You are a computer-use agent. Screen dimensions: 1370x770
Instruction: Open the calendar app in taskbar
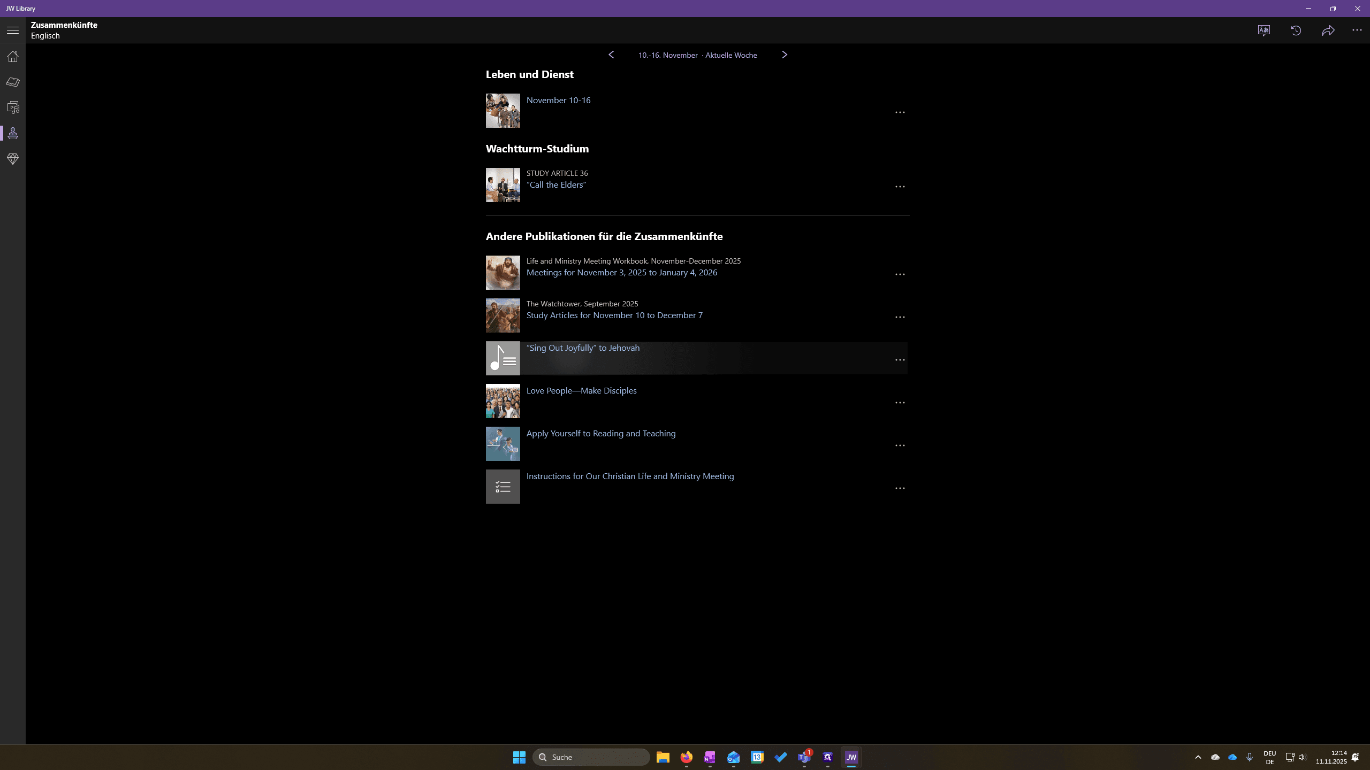pos(757,757)
